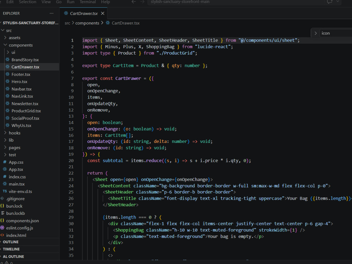Open Hero.tsx file
Viewport: 352px width, 264px height.
19,82
